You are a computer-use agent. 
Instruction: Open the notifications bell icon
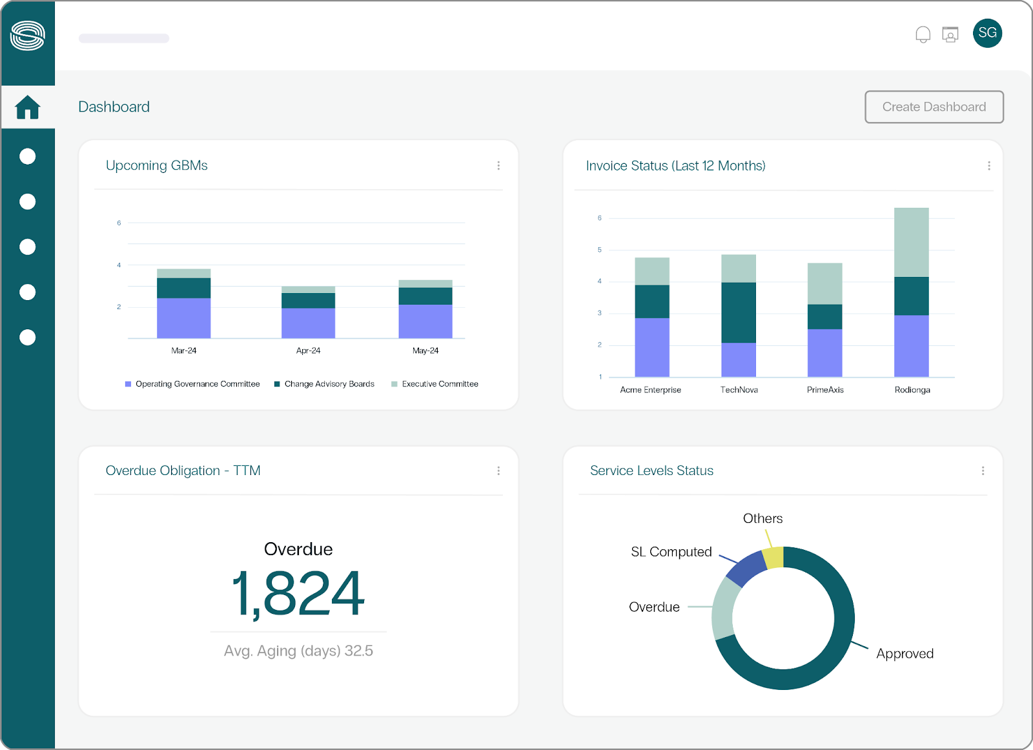tap(923, 34)
